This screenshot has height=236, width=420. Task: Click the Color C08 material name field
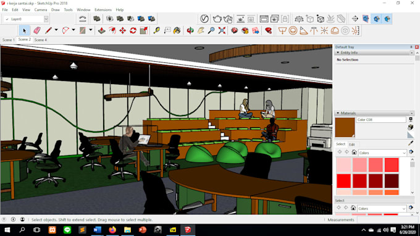381,120
